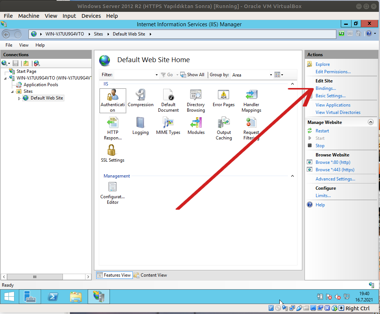This screenshot has height=314, width=380.
Task: Click Restart in Manage Website
Action: tap(322, 131)
